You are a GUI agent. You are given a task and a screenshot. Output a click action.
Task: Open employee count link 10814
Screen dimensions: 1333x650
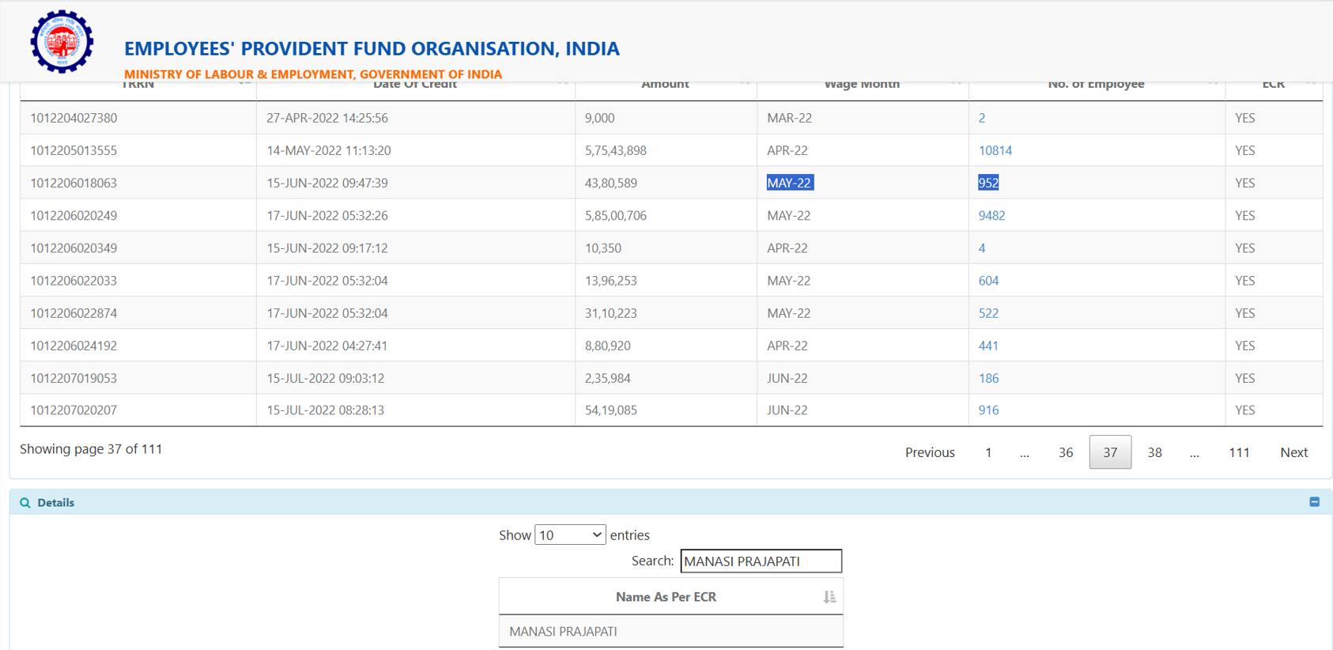(995, 150)
